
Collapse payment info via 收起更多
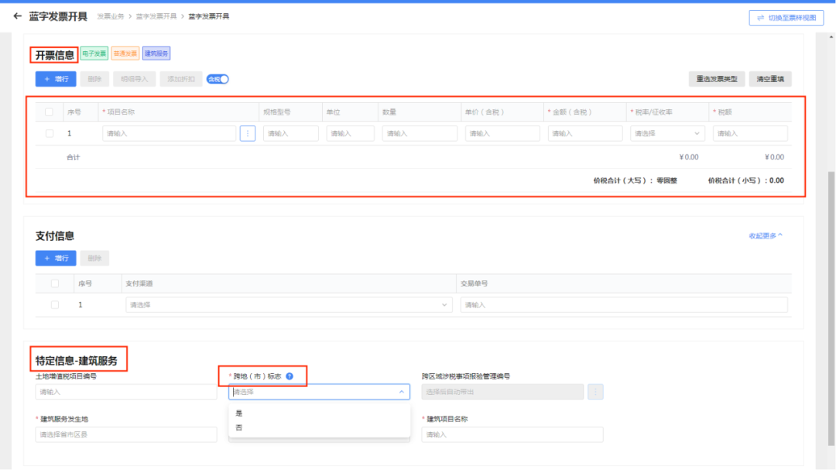766,235
